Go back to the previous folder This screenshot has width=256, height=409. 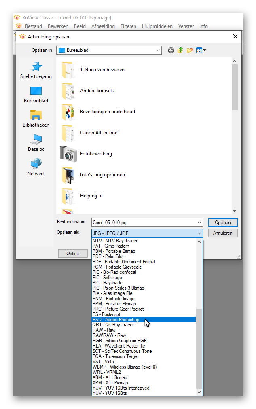[171, 50]
